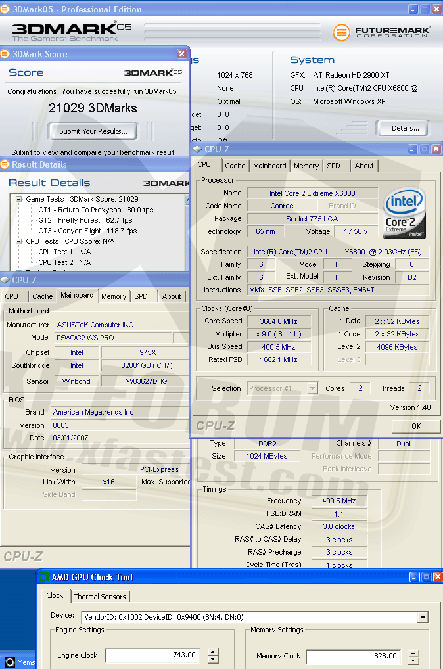Image resolution: width=443 pixels, height=669 pixels.
Task: Switch to Mainboard tab in front CPU-Z
Action: click(x=269, y=166)
